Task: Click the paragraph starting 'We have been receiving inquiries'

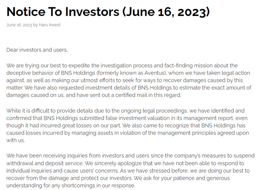Action: (x=131, y=169)
